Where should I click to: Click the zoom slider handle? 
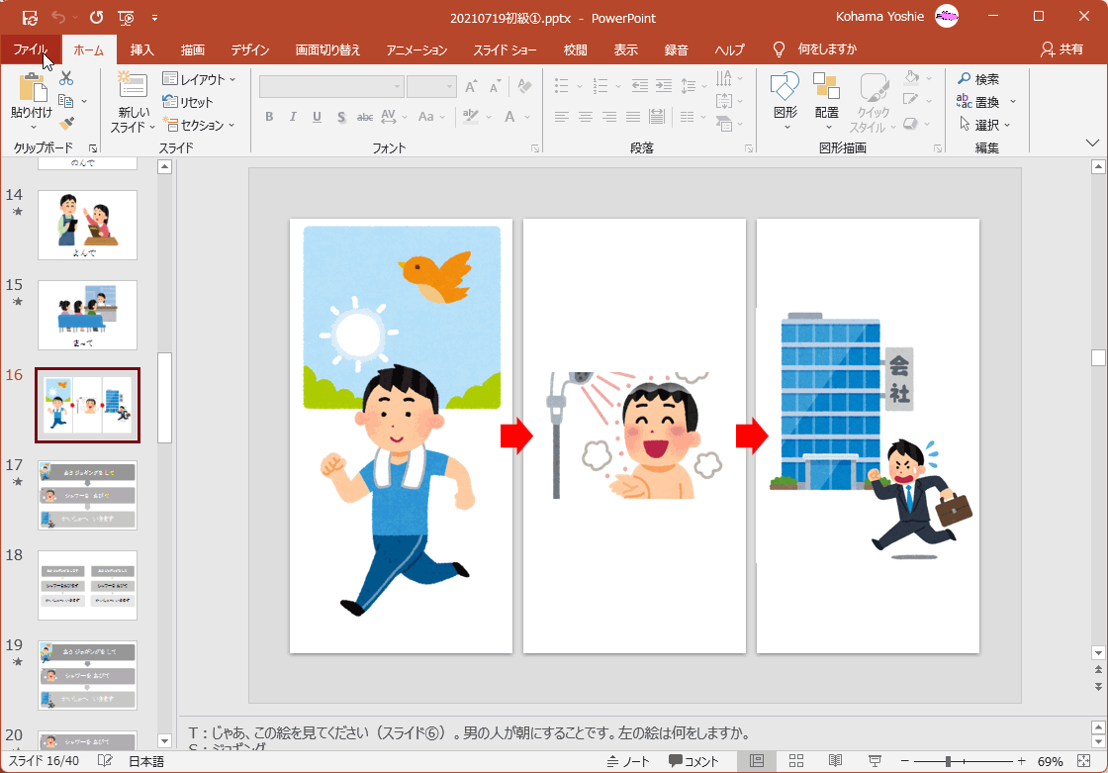[x=948, y=761]
